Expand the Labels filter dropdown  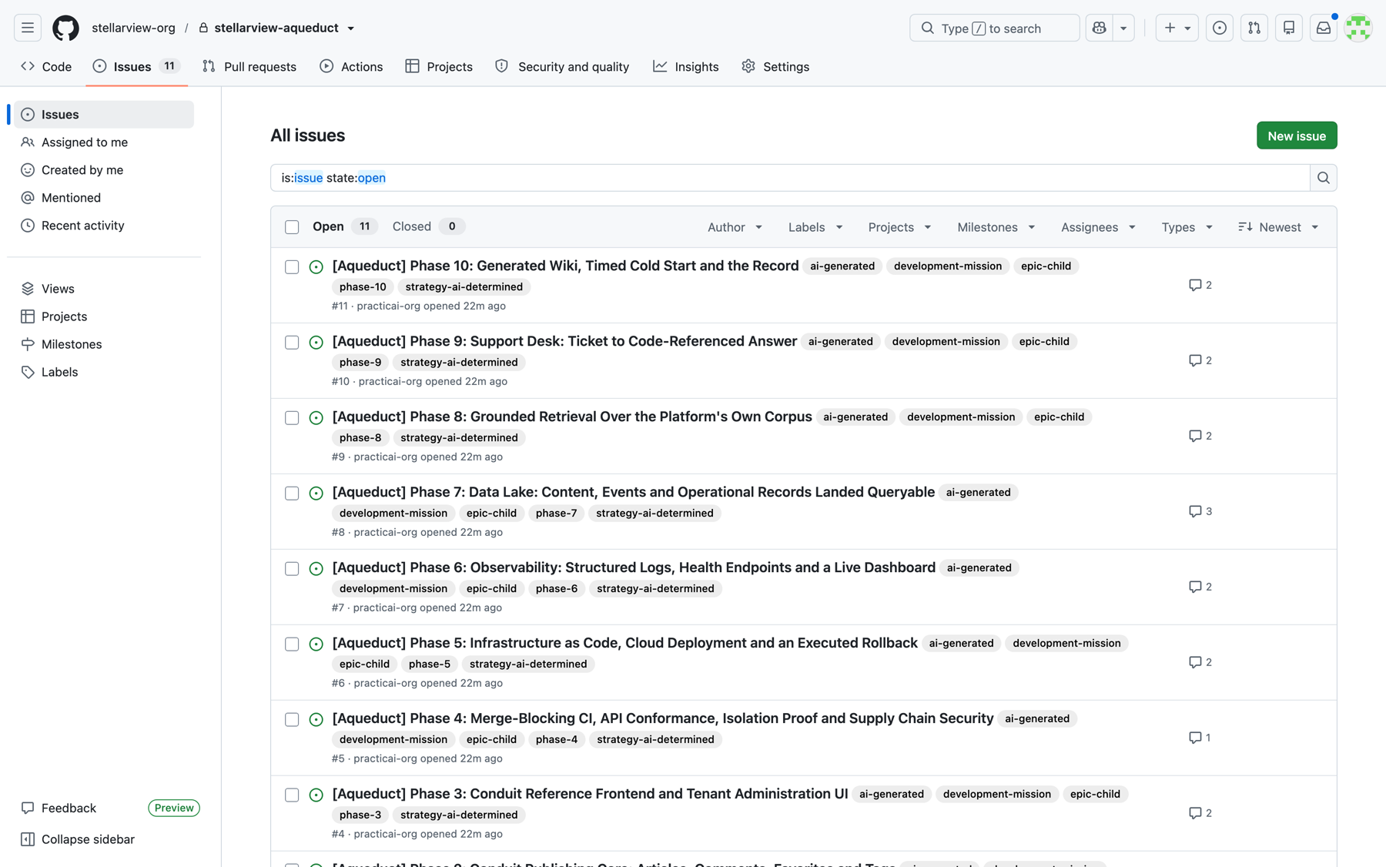pyautogui.click(x=815, y=227)
